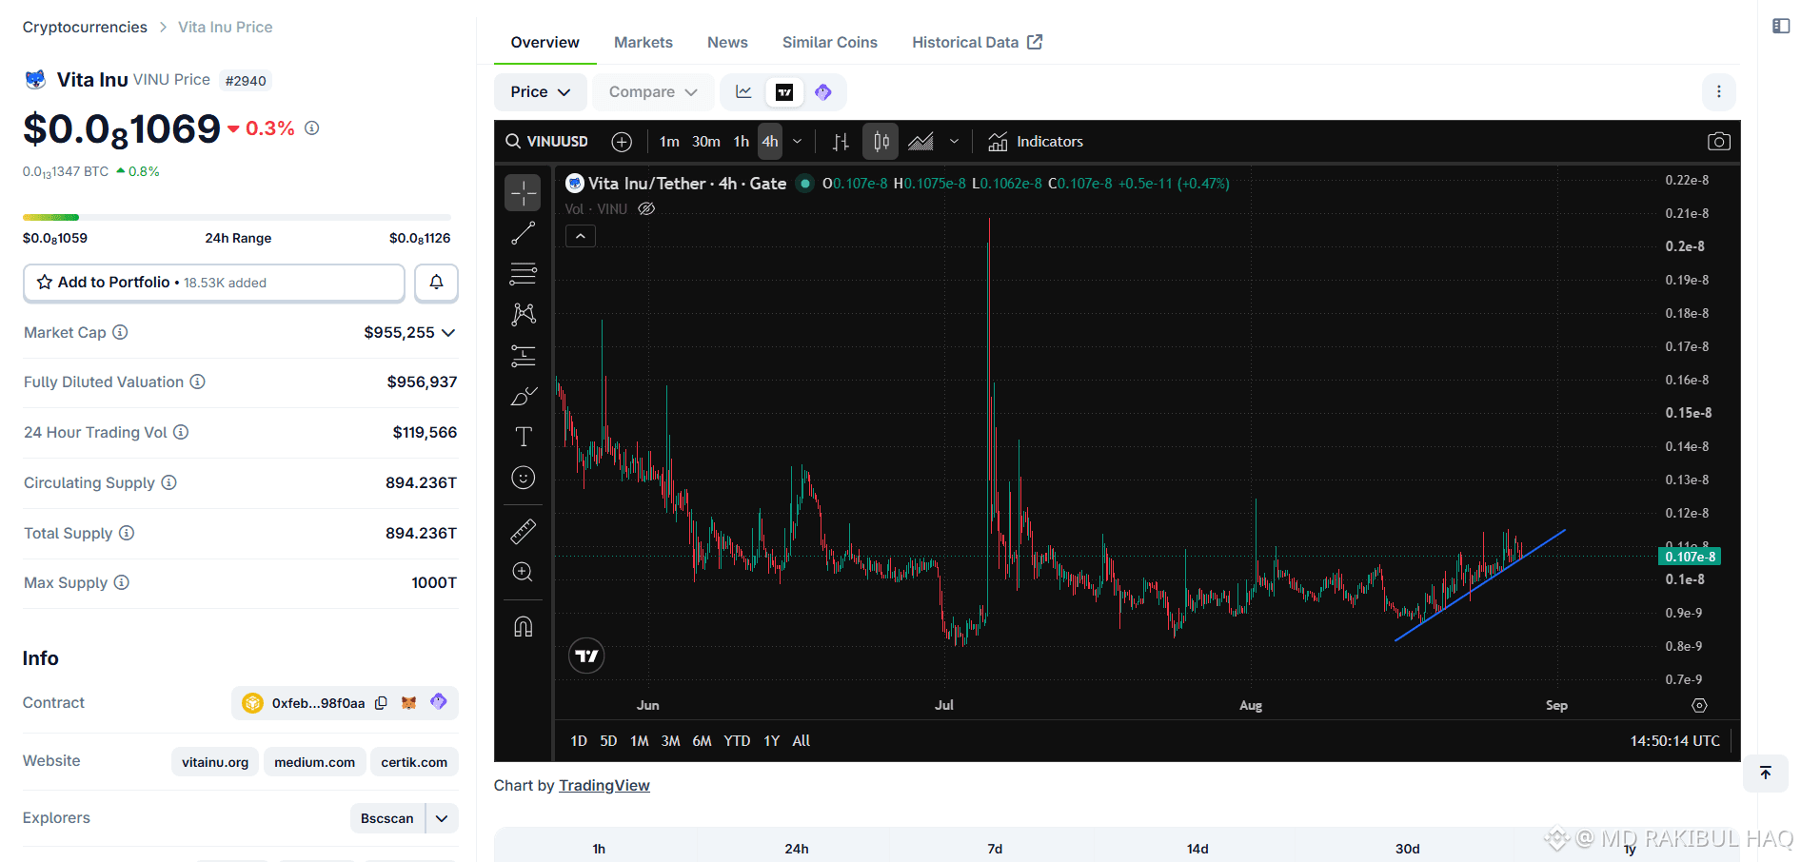The width and height of the screenshot is (1801, 862).
Task: Open the forecasting and measurement tools
Action: (524, 356)
